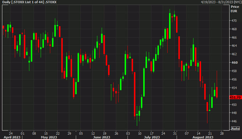
Task: Select the 451.70 last price tag
Action: click(235, 97)
